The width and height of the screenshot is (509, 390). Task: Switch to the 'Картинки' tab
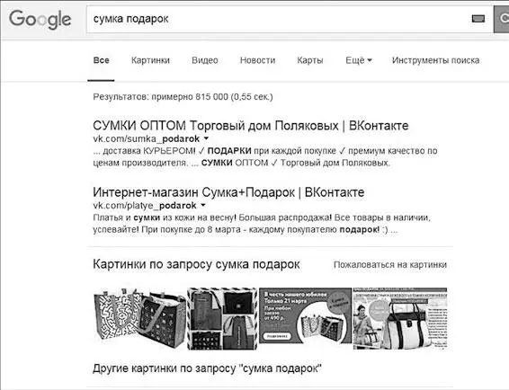(x=150, y=60)
